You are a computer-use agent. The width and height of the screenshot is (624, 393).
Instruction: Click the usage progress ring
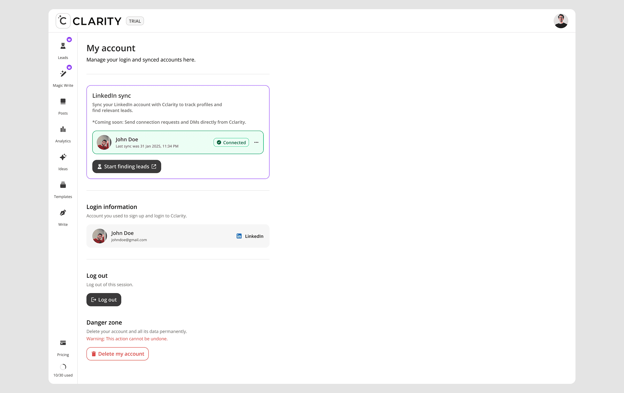(63, 367)
